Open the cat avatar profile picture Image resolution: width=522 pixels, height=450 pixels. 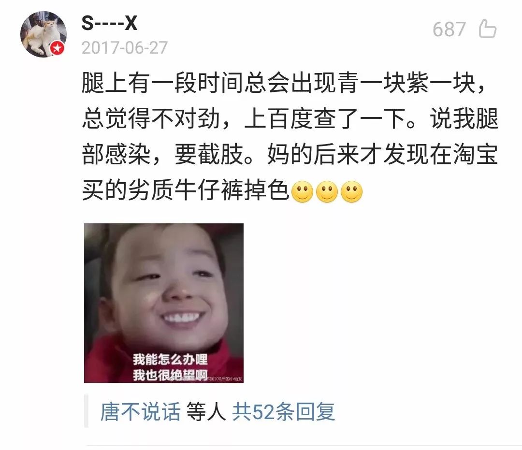43,34
